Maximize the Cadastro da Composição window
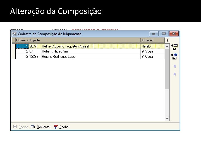Viewport: 201px width, 150px height. [x=164, y=34]
